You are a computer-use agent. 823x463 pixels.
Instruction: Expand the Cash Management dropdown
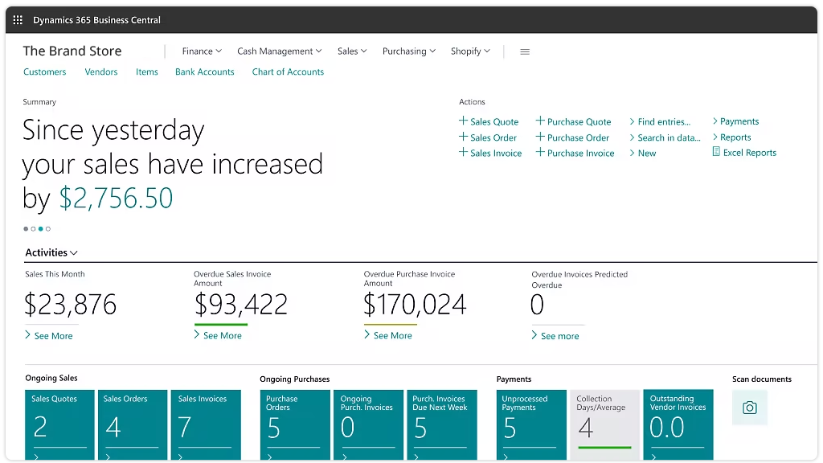coord(279,51)
